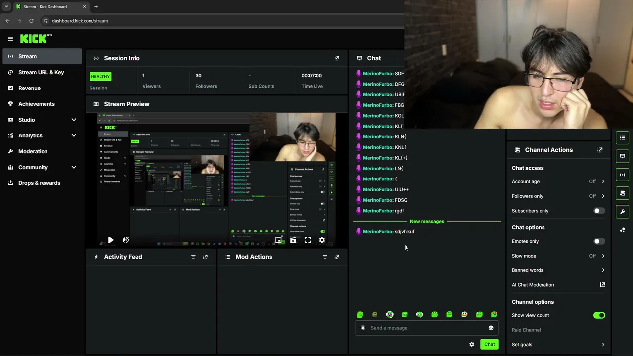
Task: Insert the headphones-and-purple-glasses emote
Action: (x=390, y=314)
